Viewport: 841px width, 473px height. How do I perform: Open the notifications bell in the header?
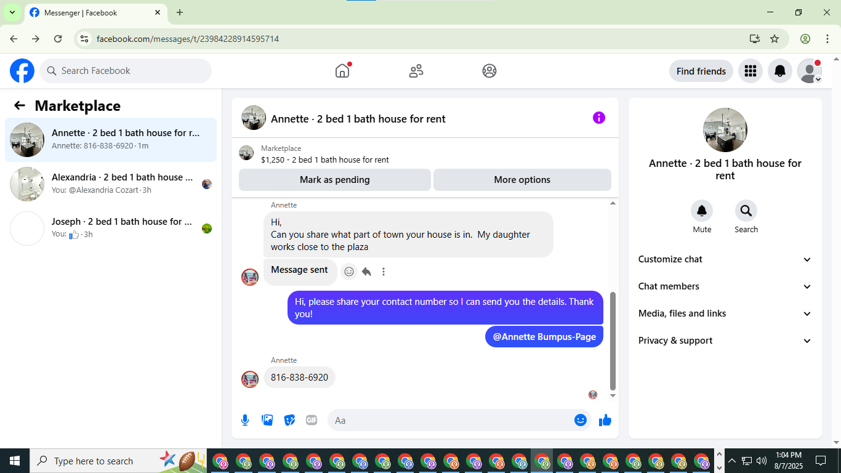click(x=780, y=71)
